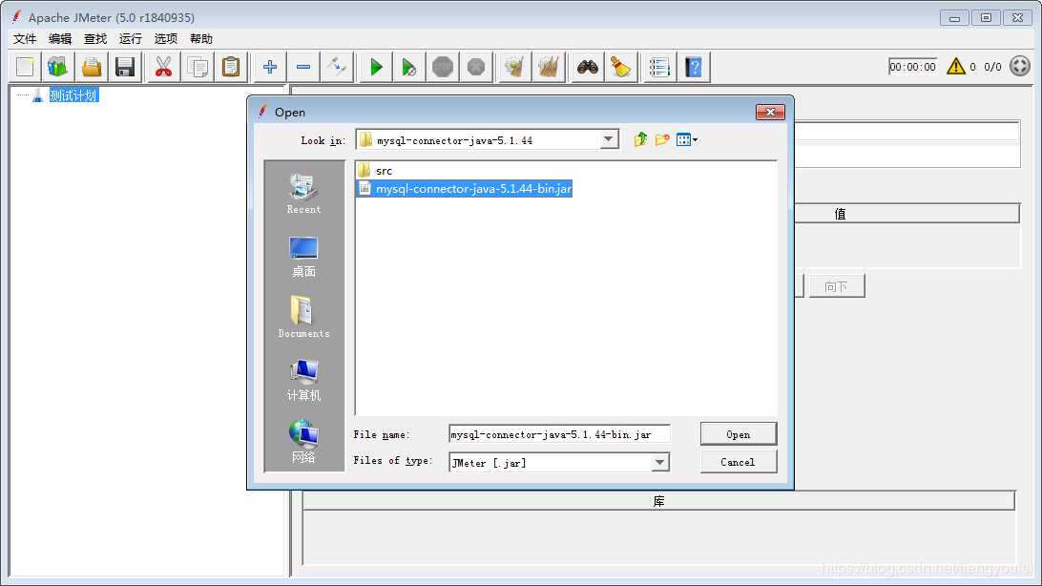Screen dimensions: 1042x586
Task: Open the 运行 menu
Action: [130, 38]
